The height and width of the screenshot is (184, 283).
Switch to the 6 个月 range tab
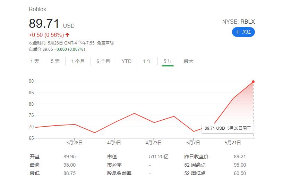point(103,61)
